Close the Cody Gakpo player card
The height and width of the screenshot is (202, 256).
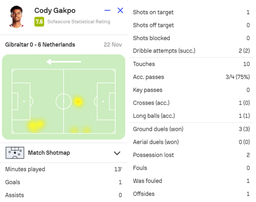120,11
